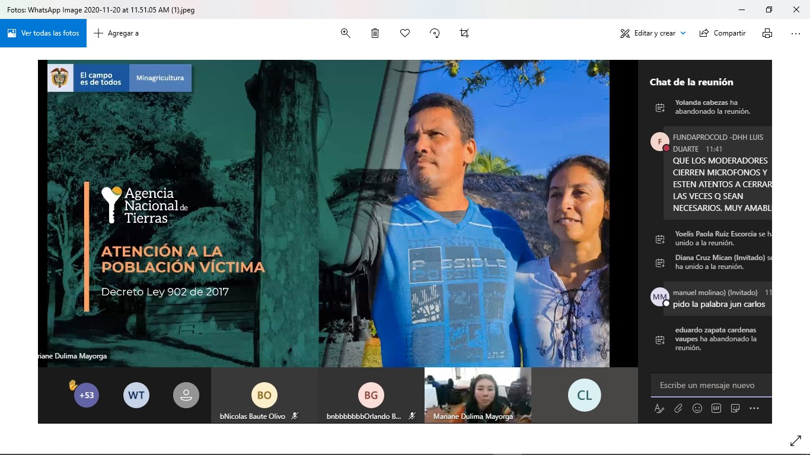Click the Compartir button
Viewport: 810px width, 455px height.
point(722,33)
